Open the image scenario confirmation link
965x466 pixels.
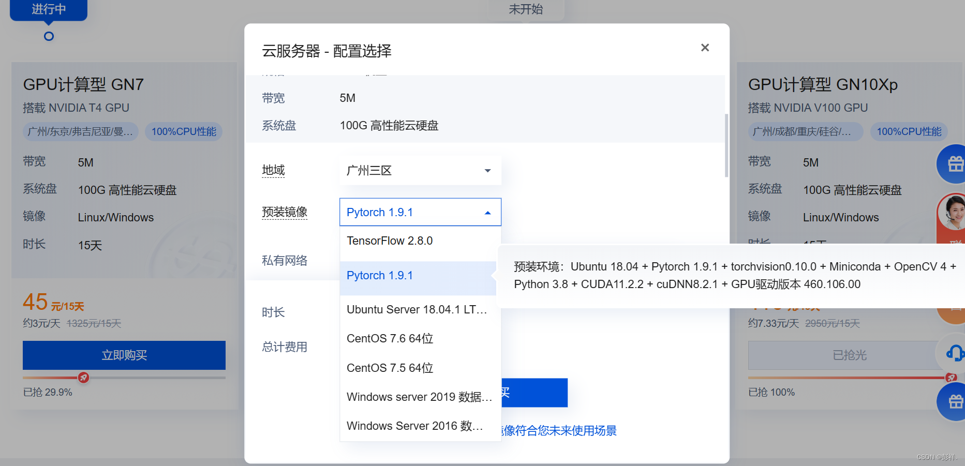tap(559, 431)
